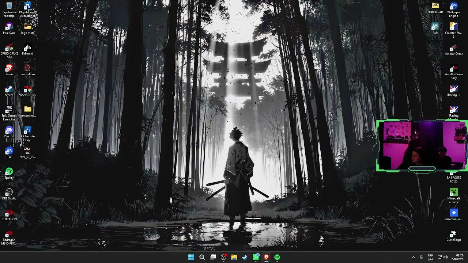The width and height of the screenshot is (468, 263).
Task: Select the san beltran desktop file
Action: point(27,70)
